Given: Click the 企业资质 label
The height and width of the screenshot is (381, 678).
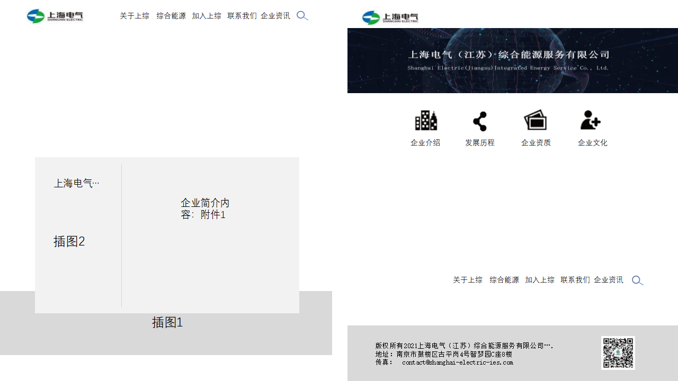Looking at the screenshot, I should (x=536, y=143).
